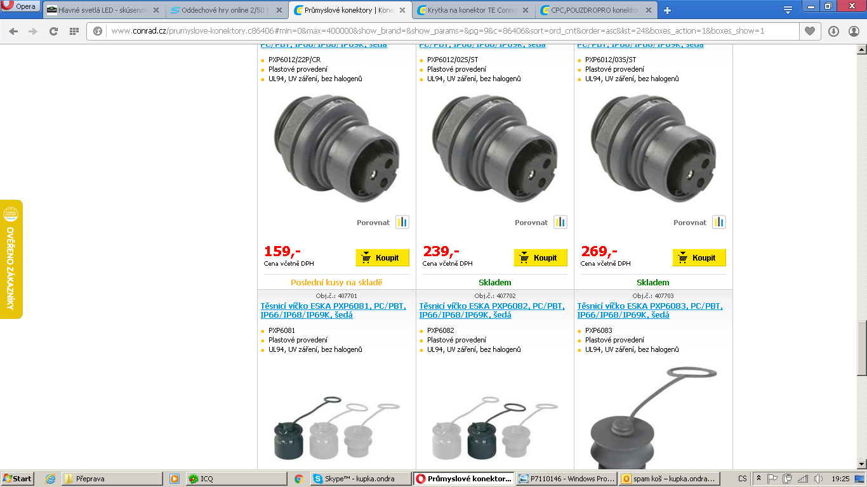The image size is (867, 487).
Task: Buy the 239,- connector with Koupit
Action: pyautogui.click(x=540, y=257)
